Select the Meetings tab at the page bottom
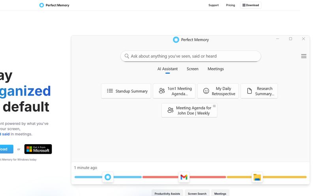The height and width of the screenshot is (196, 316). tap(220, 193)
